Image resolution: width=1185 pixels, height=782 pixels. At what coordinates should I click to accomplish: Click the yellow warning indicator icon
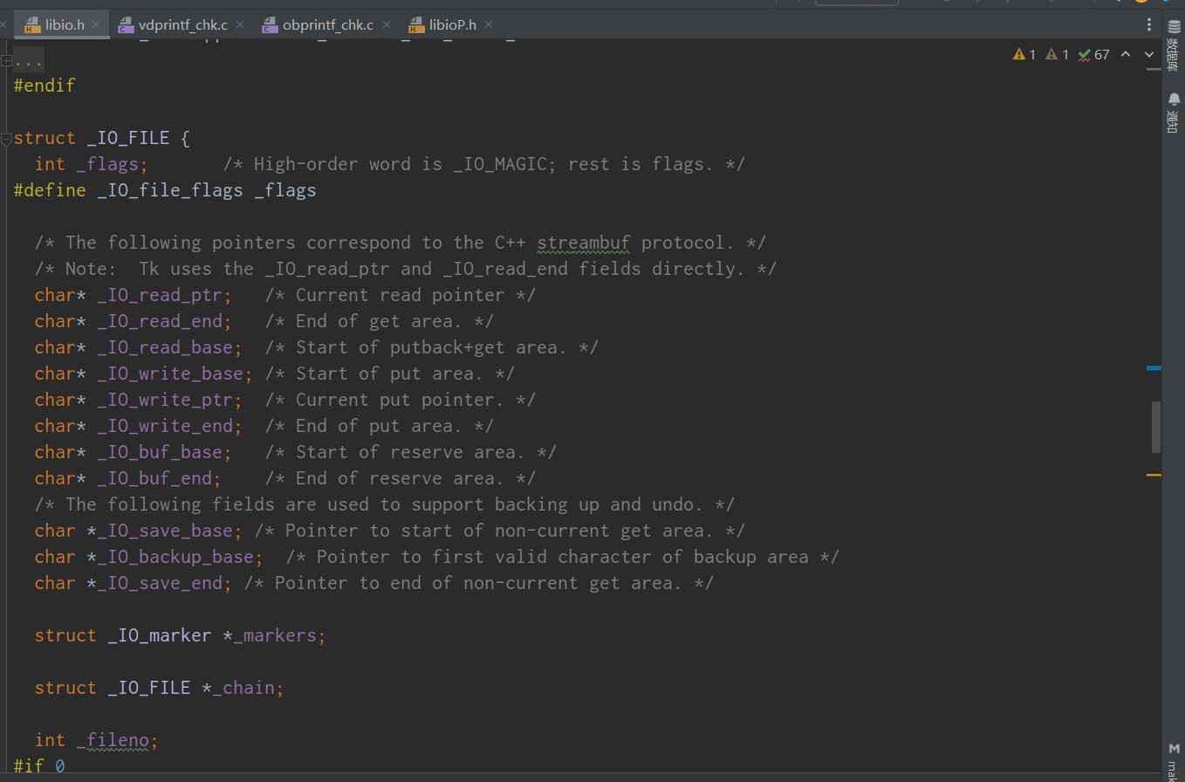(x=1019, y=55)
